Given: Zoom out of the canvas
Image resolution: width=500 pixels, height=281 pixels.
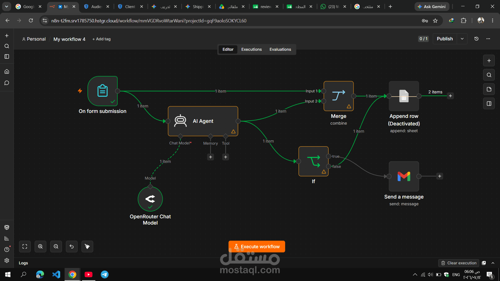Looking at the screenshot, I should point(56,246).
